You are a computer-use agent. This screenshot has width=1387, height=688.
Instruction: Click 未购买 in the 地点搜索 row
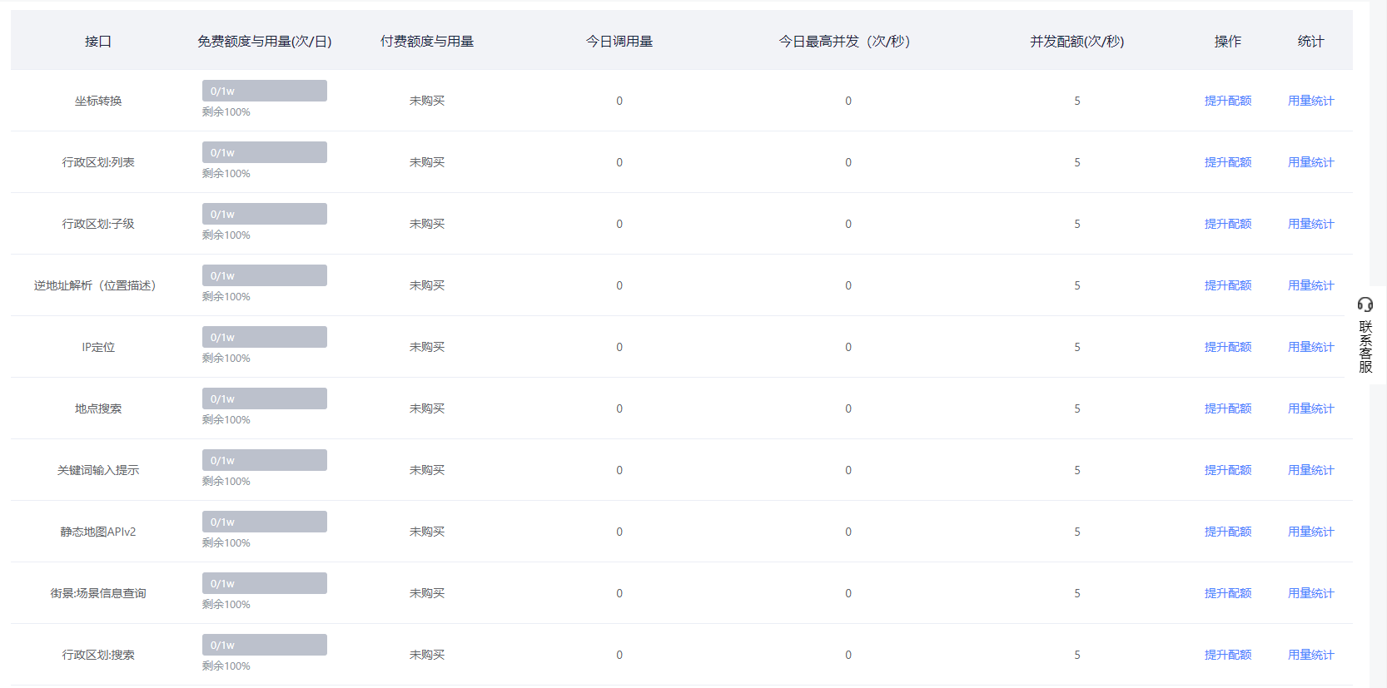[427, 408]
